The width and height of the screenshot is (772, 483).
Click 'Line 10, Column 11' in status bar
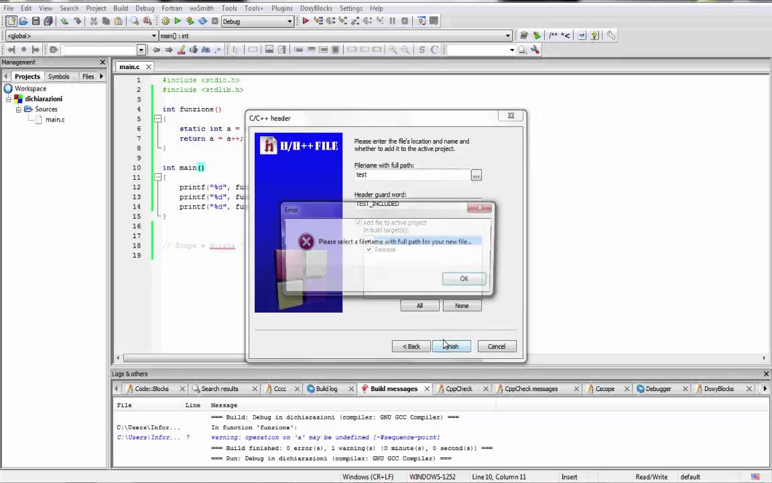pyautogui.click(x=499, y=477)
